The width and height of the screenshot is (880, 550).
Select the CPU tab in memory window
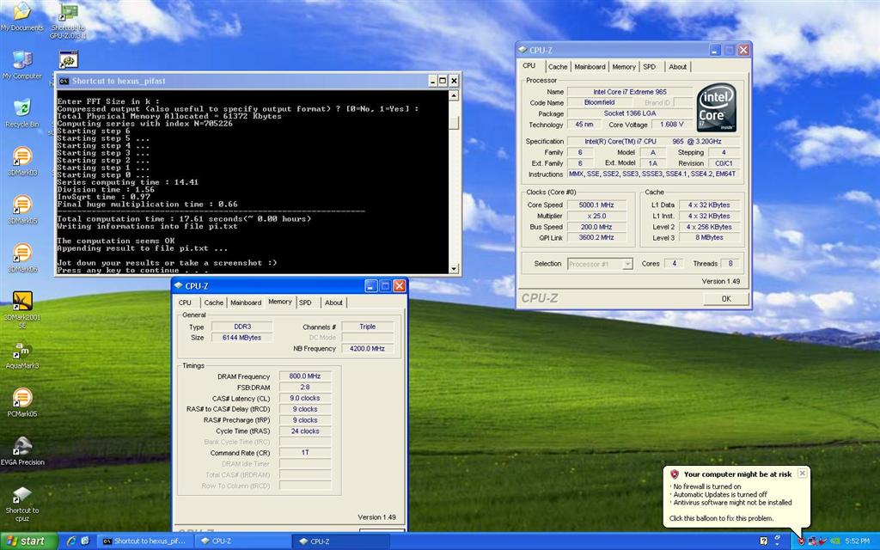(186, 302)
